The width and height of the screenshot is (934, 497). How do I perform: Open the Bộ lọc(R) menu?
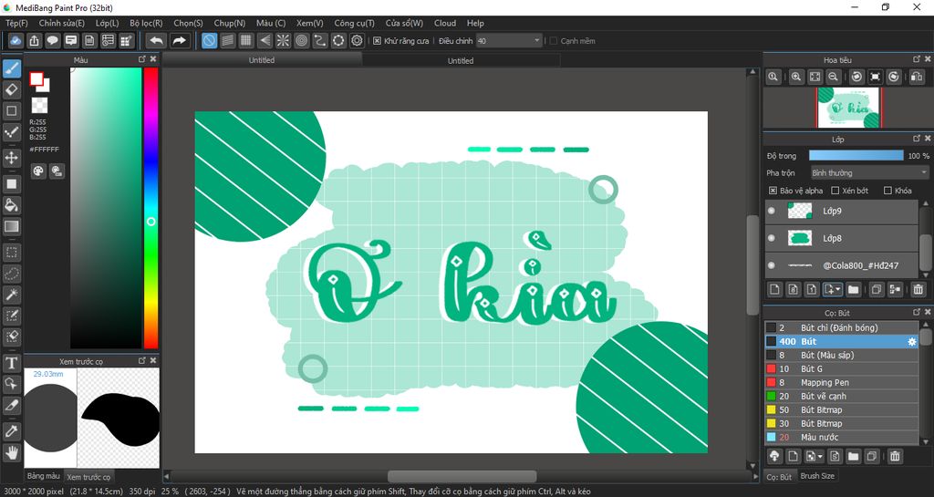pyautogui.click(x=146, y=23)
